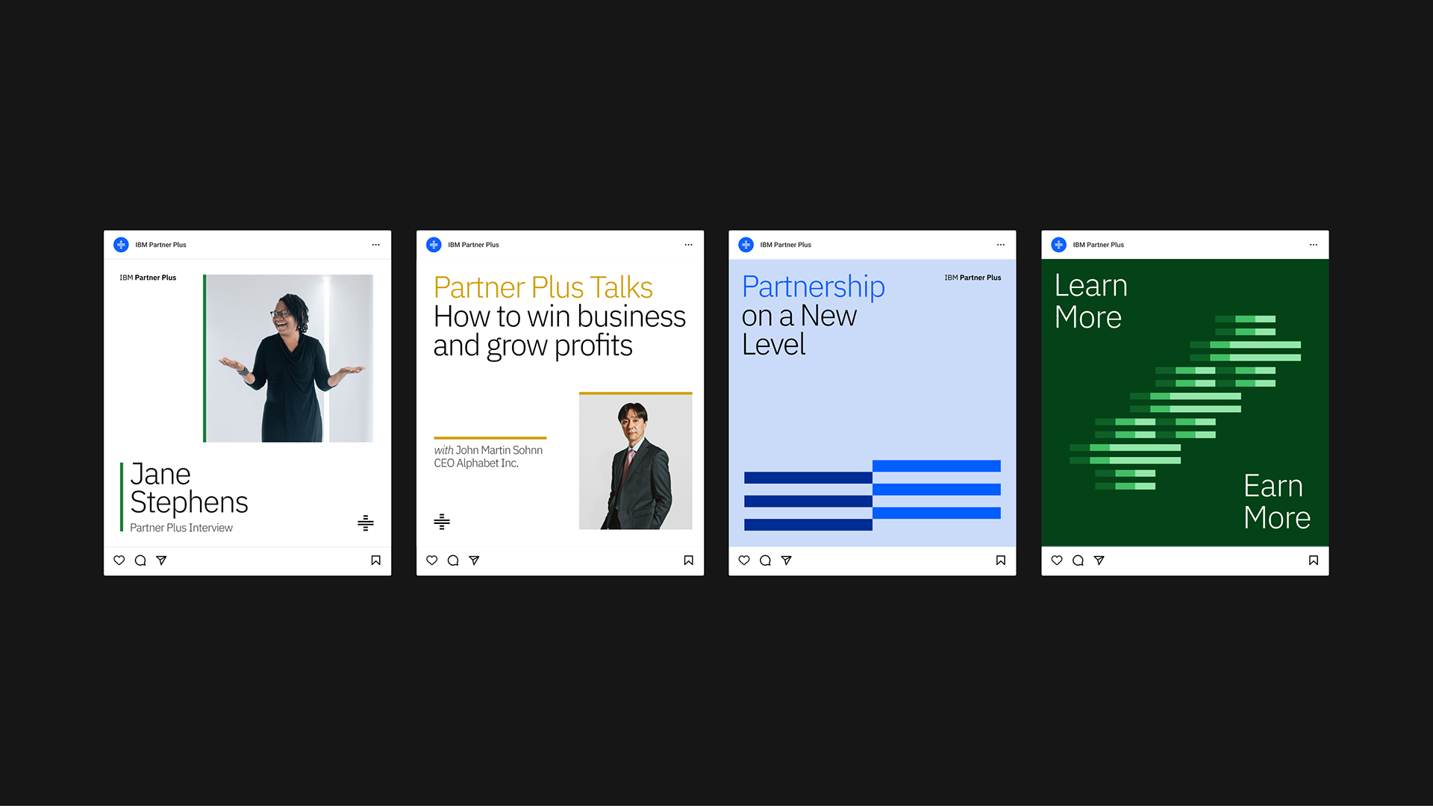Click the "Earn More" text on the green post
Screen dimensions: 1433x806
click(1277, 502)
